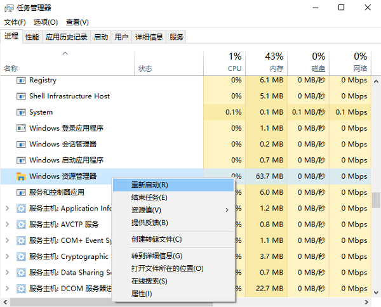The width and height of the screenshot is (381, 307).
Task: Click the Shell Infrastructure Host icon
Action: [x=20, y=96]
